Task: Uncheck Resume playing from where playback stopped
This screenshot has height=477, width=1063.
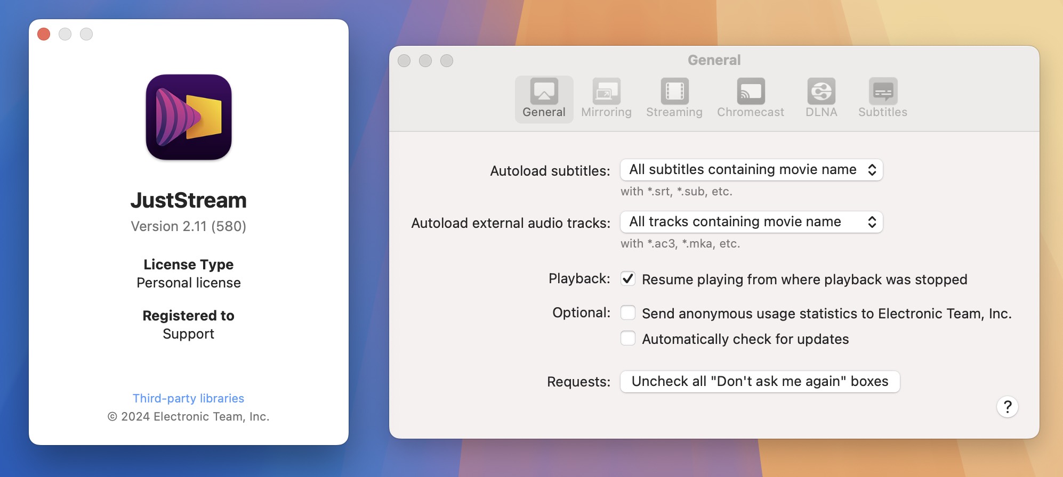Action: 628,278
